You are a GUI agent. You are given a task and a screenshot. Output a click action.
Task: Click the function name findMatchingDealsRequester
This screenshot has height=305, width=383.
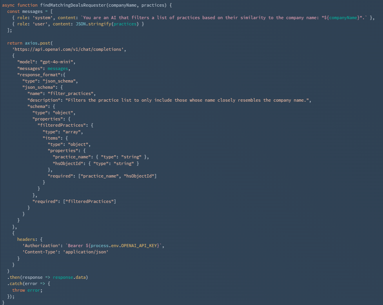pyautogui.click(x=73, y=5)
